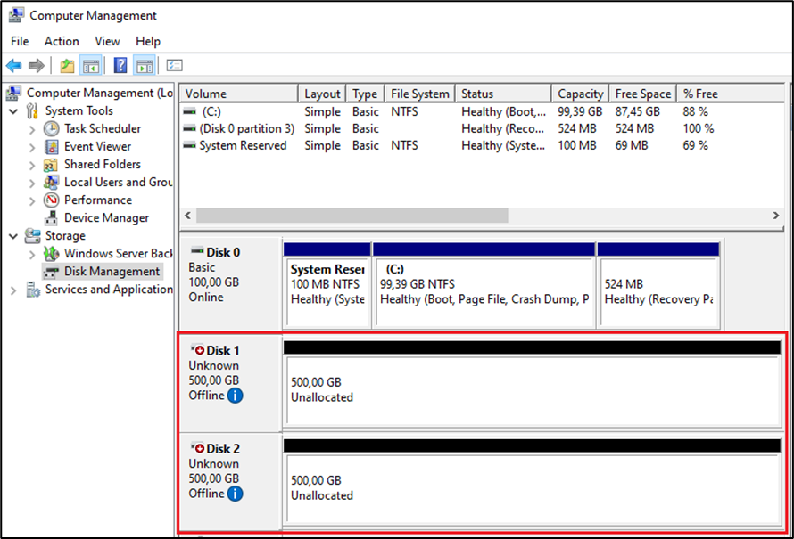Click the Settings checklist toolbar icon
The height and width of the screenshot is (539, 794).
coord(174,66)
